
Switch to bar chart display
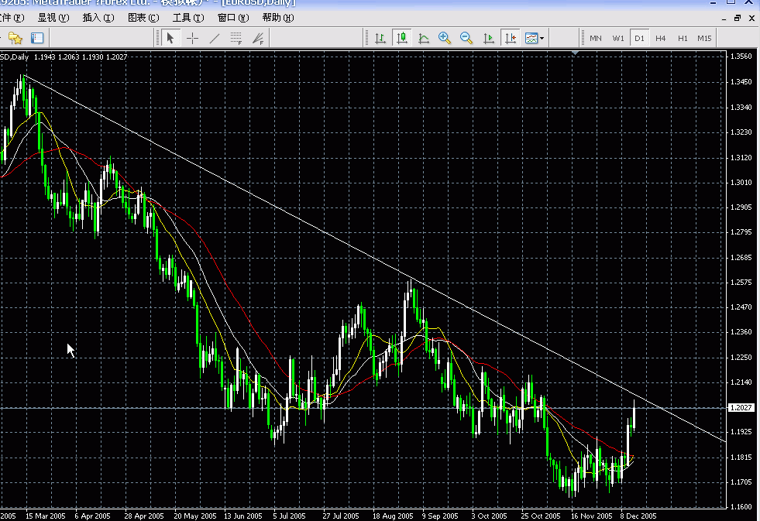coord(380,38)
